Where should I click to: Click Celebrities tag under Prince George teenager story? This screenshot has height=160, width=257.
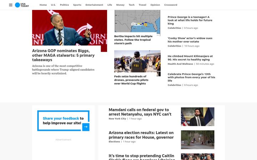point(175,28)
